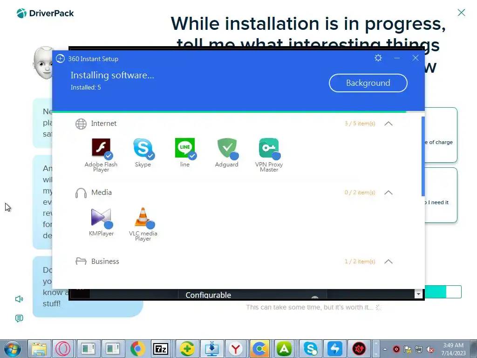Viewport: 477px width, 358px height.
Task: Click the taskbar clock showing 3:49 AM
Action: 453,349
